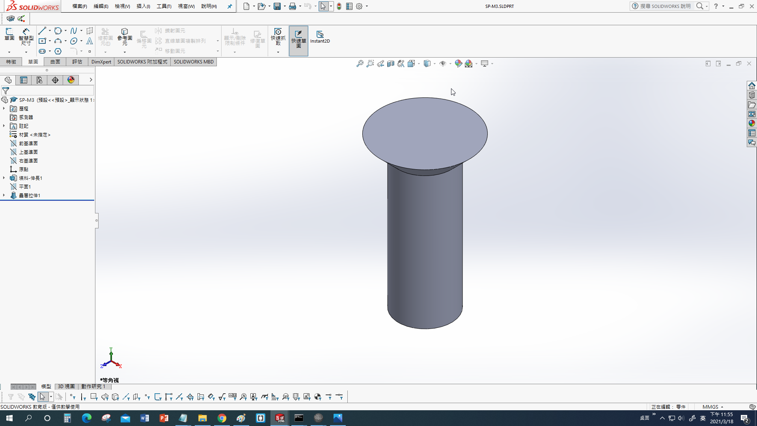Viewport: 757px width, 426px height.
Task: Switch to DisplayManager panel tab
Action: (x=71, y=80)
